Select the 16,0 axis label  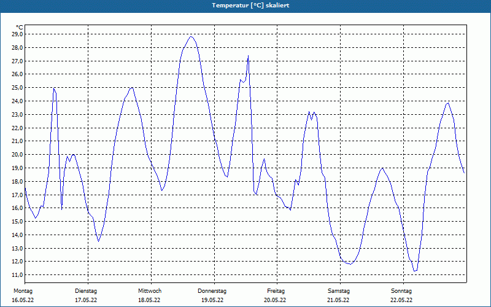coord(17,208)
